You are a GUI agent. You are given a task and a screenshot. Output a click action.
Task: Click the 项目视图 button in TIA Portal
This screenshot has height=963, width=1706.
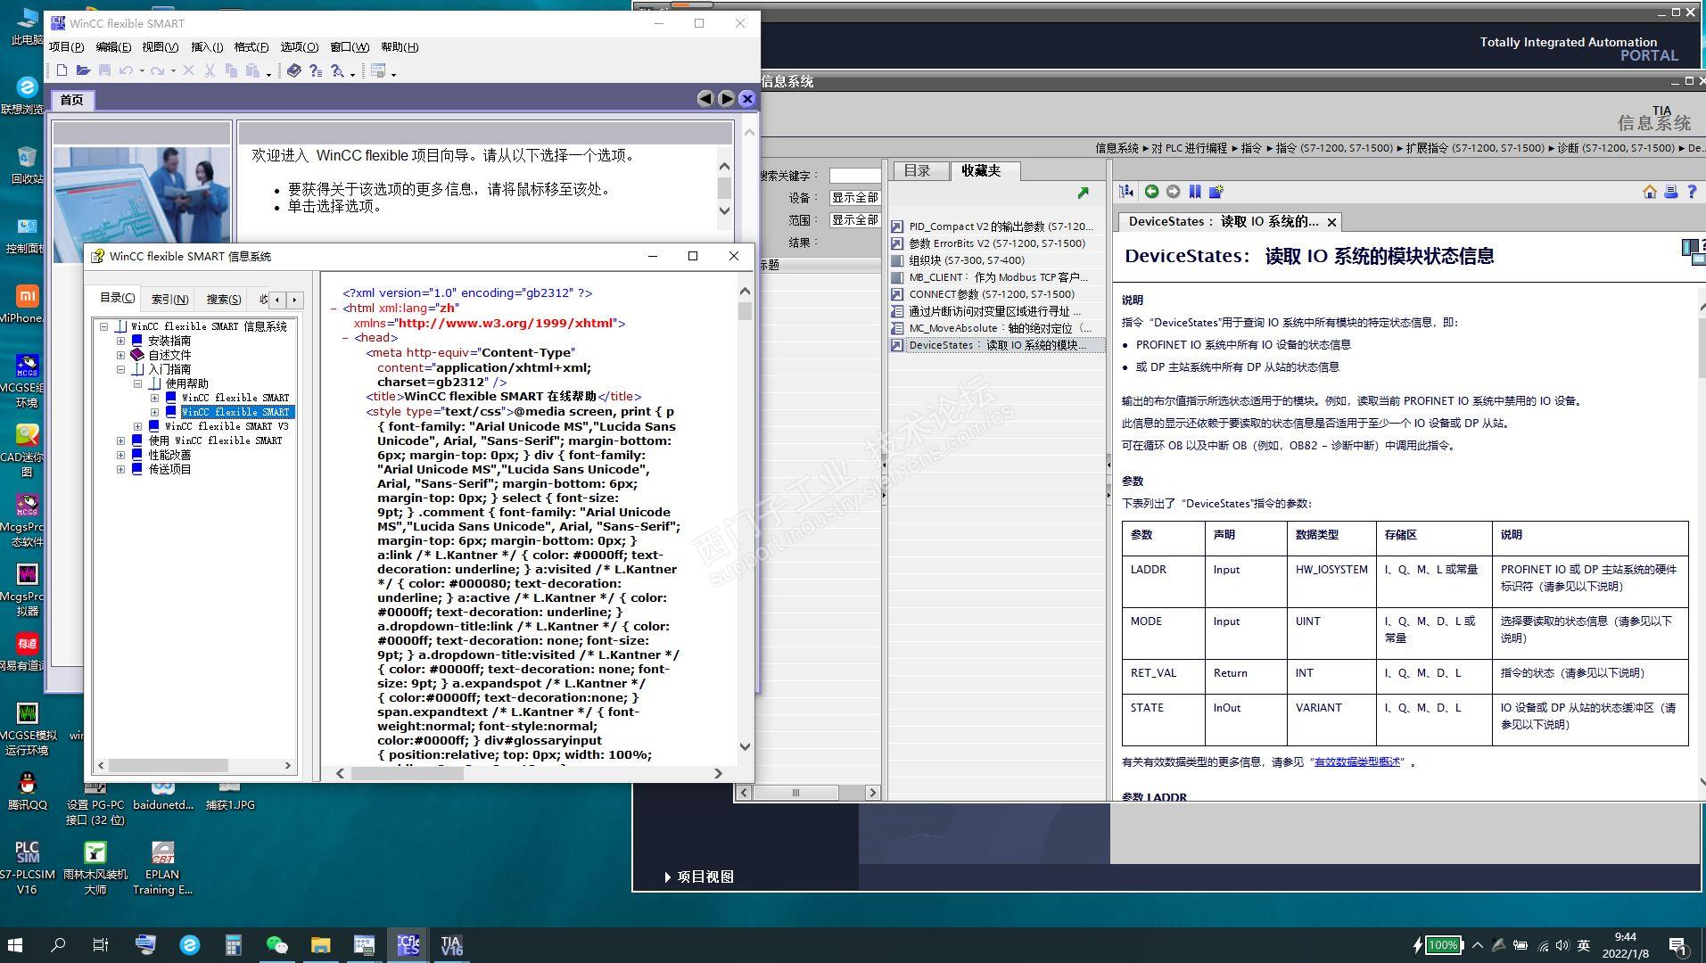[x=700, y=877]
